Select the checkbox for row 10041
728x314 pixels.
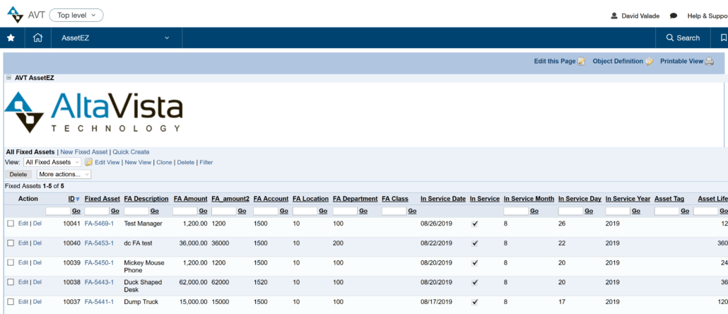point(11,223)
